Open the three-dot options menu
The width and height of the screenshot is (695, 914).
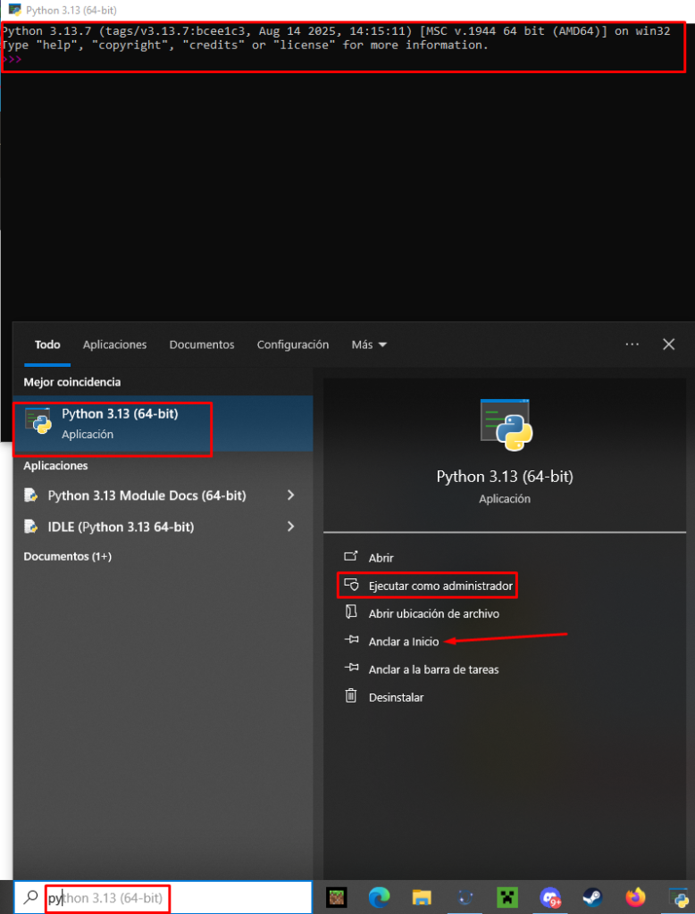coord(632,345)
